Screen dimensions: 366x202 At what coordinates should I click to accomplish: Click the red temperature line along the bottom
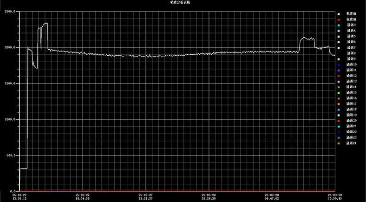177,190
